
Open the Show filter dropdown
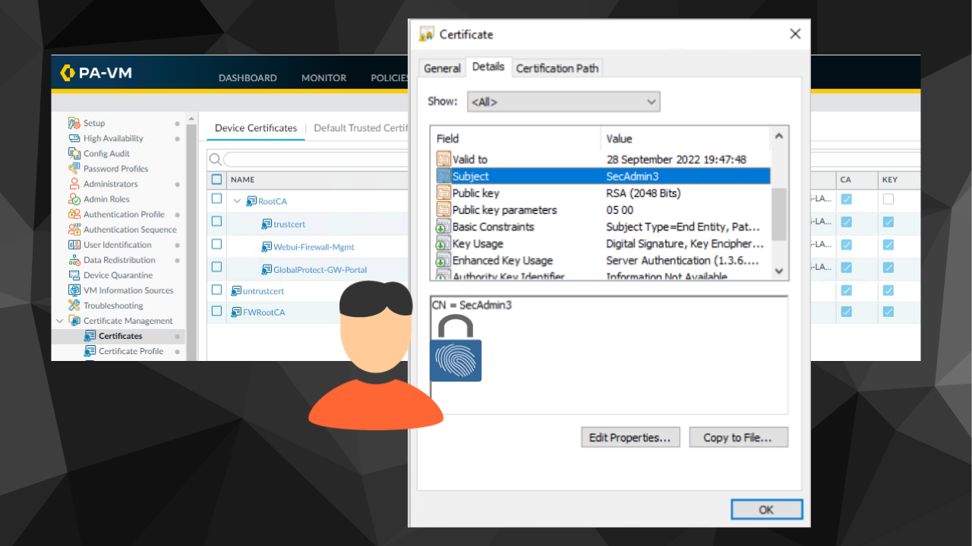pyautogui.click(x=564, y=102)
